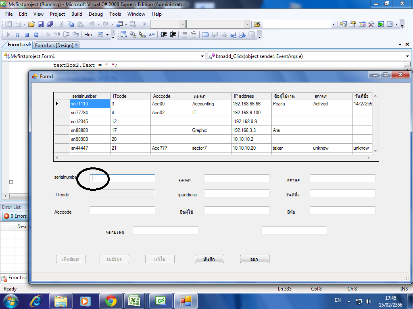The width and height of the screenshot is (413, 309).
Task: Open the Debug menu
Action: coord(96,14)
